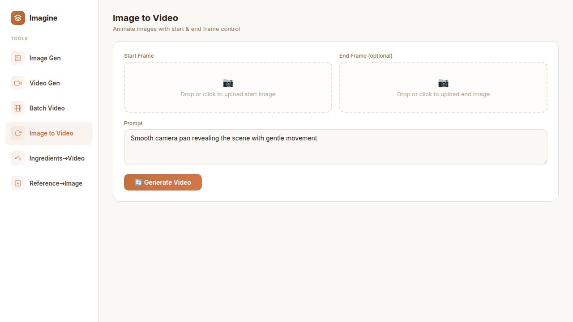The height and width of the screenshot is (322, 573).
Task: Click the End Frame upload area
Action: (443, 87)
